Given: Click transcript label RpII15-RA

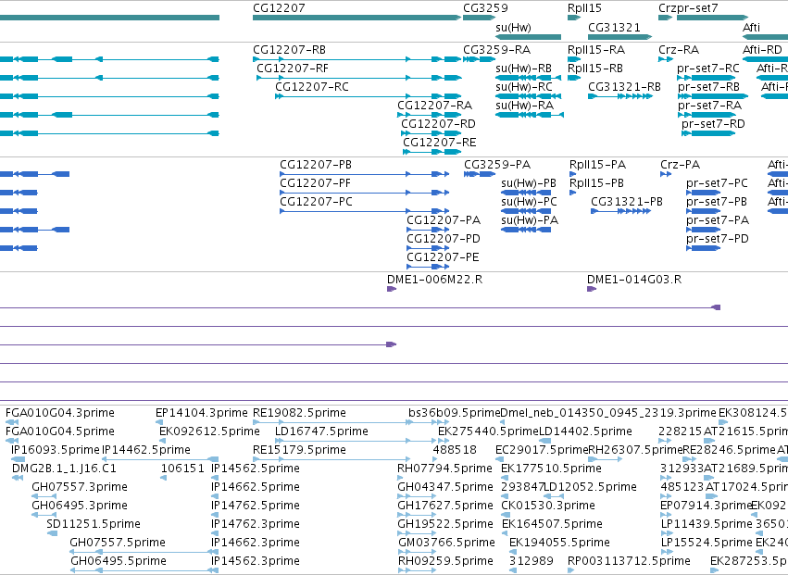Looking at the screenshot, I should (x=596, y=50).
